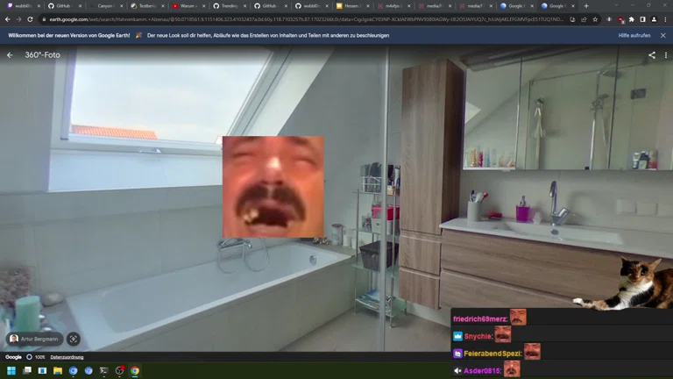Viewport: 673px width, 379px height.
Task: Bookmark this page with the star icon
Action: tap(595, 19)
